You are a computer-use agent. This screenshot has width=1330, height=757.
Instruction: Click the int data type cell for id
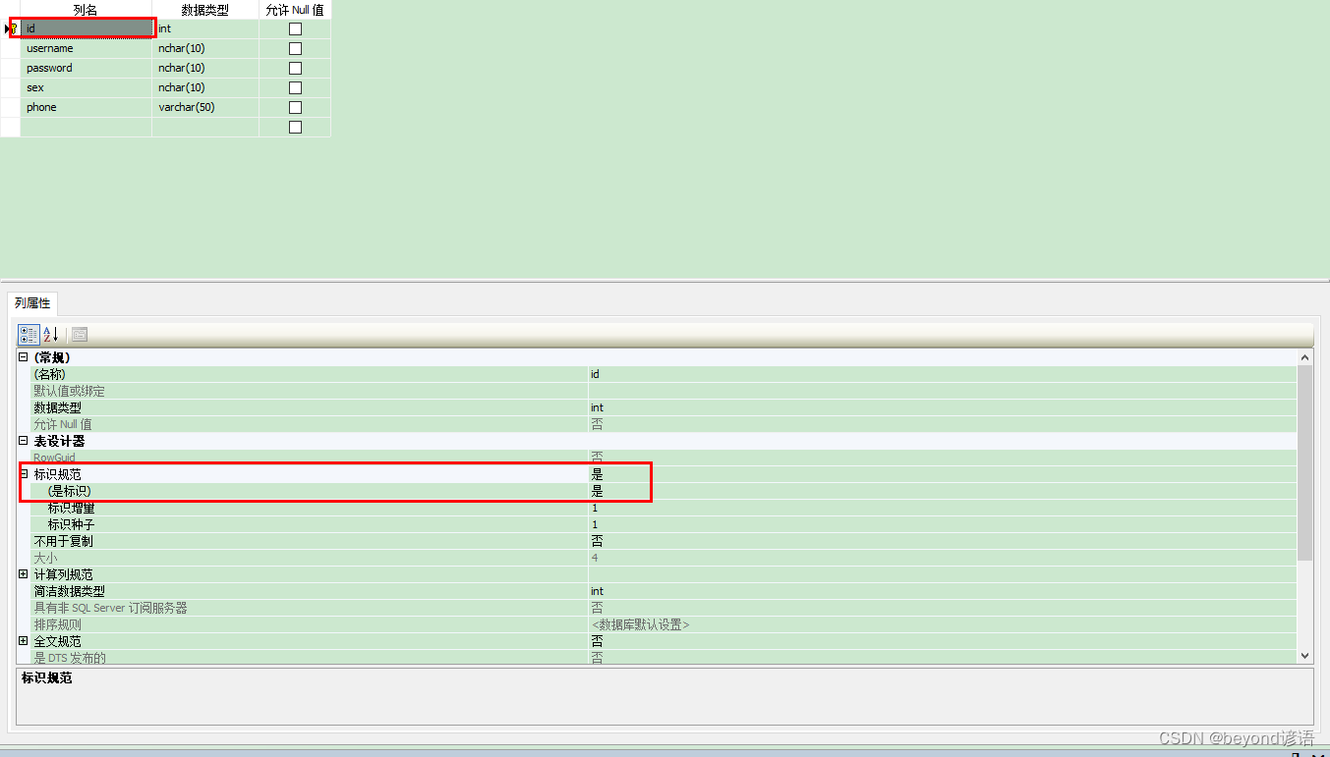205,28
